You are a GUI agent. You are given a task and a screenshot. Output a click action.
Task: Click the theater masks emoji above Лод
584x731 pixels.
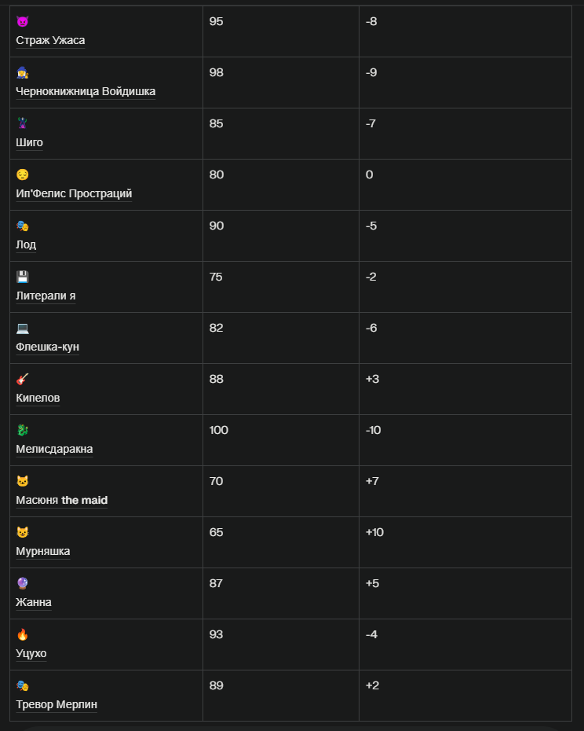[x=22, y=226]
